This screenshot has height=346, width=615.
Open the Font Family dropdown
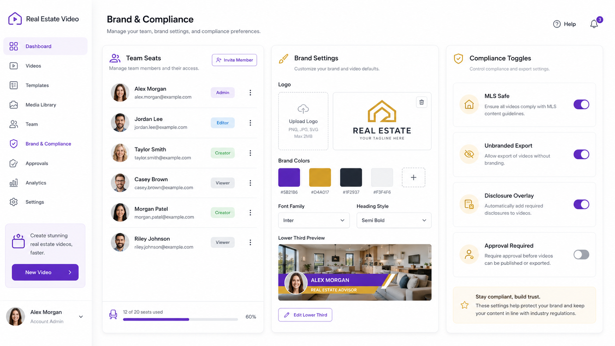[x=314, y=220]
